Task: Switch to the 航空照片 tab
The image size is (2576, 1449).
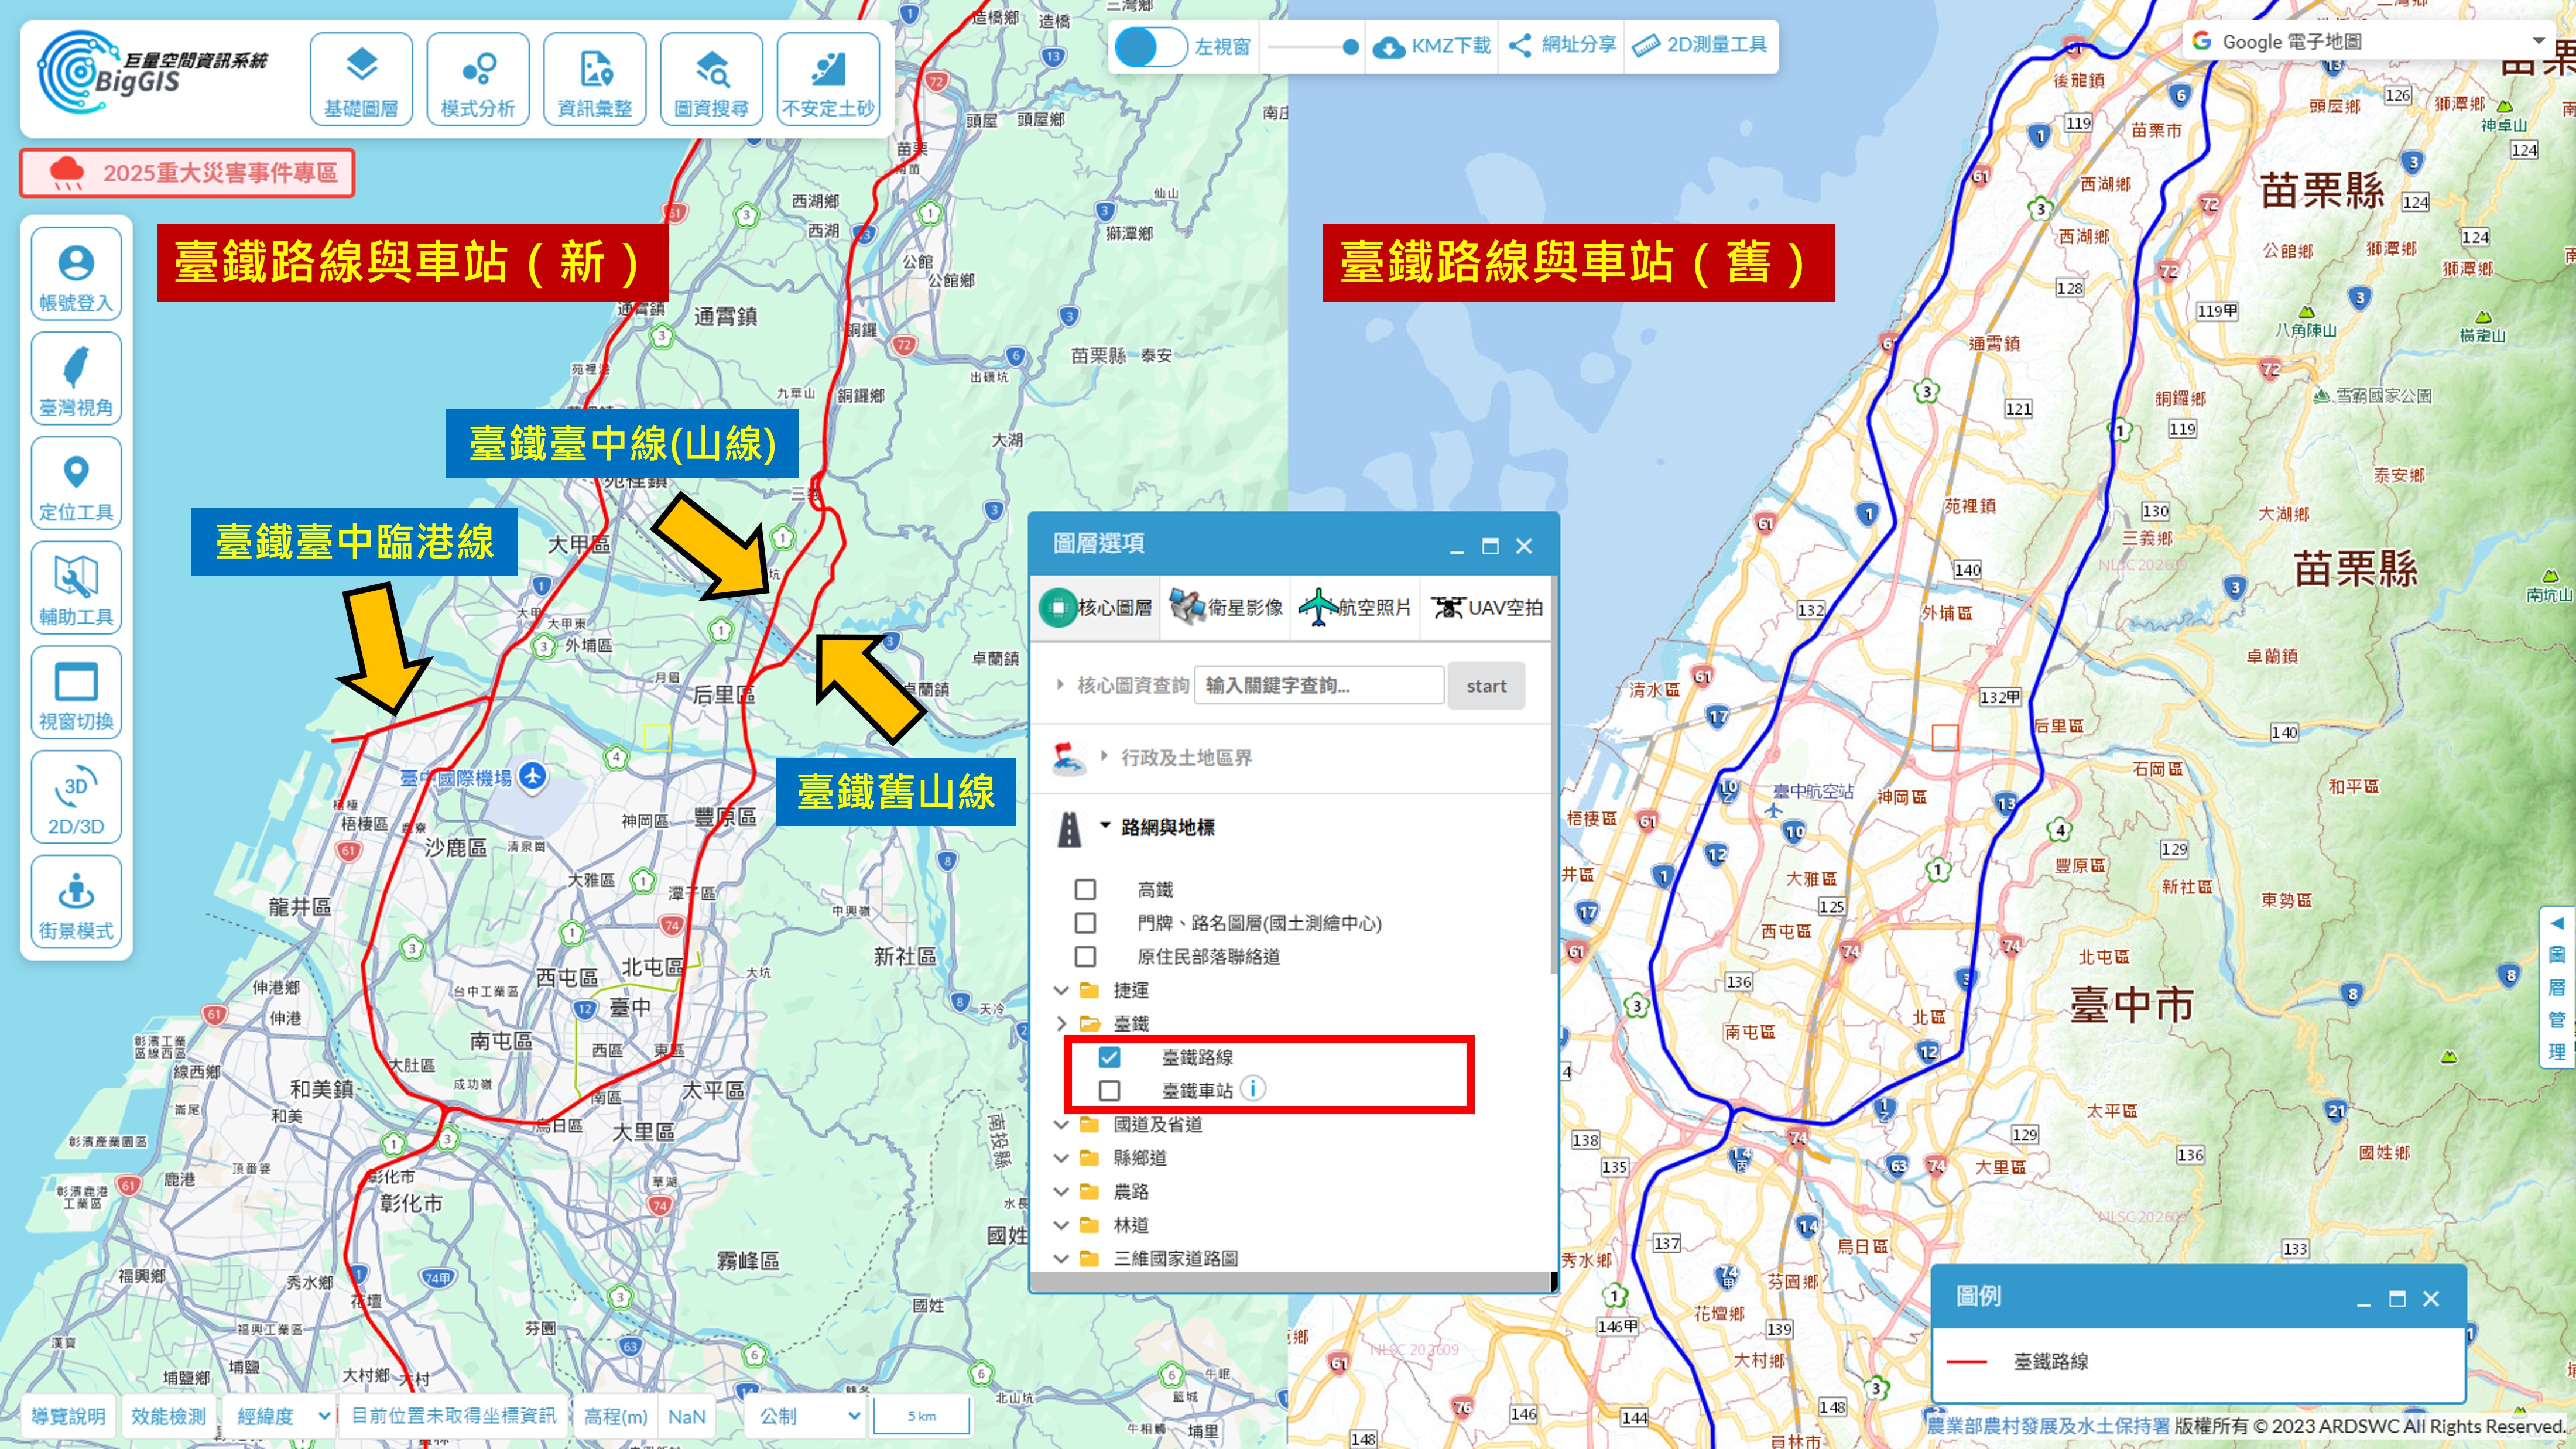Action: pyautogui.click(x=1355, y=607)
